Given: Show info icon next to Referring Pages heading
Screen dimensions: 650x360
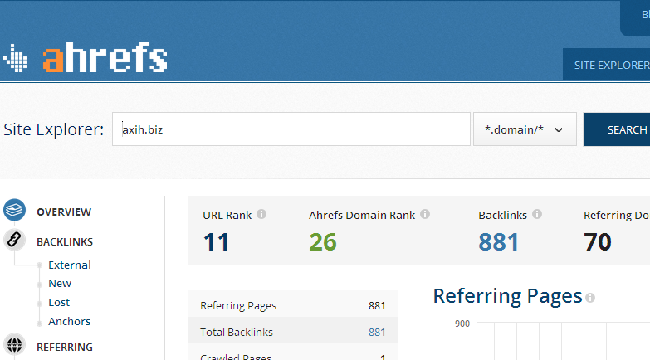Looking at the screenshot, I should click(590, 298).
